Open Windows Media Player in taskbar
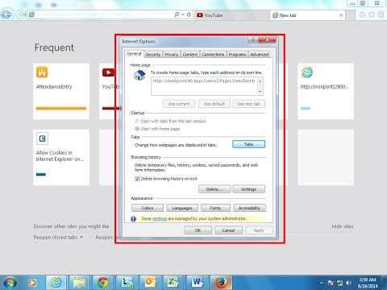This screenshot has height=290, width=387. pyautogui.click(x=32, y=283)
